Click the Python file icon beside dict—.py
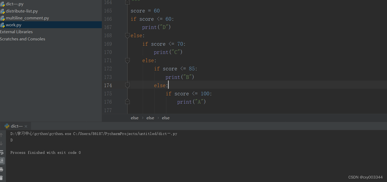Viewport: 387px width, 182px height. (x=3, y=4)
